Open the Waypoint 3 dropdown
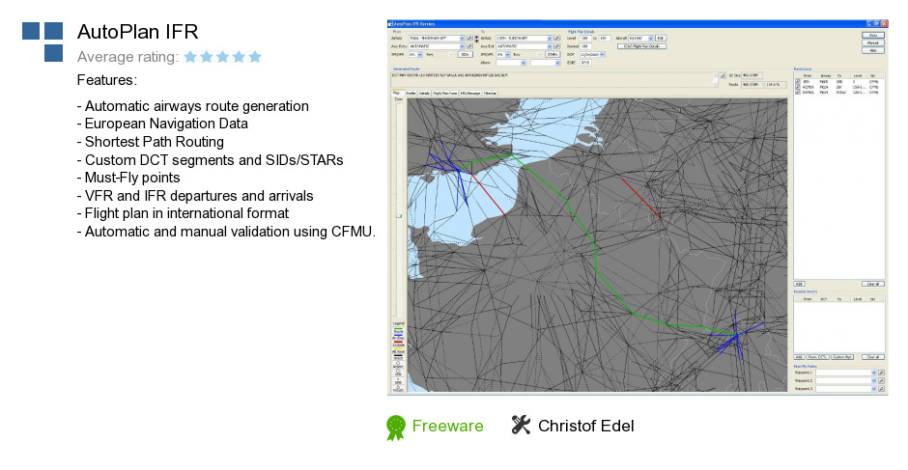The width and height of the screenshot is (908, 470). tap(874, 388)
